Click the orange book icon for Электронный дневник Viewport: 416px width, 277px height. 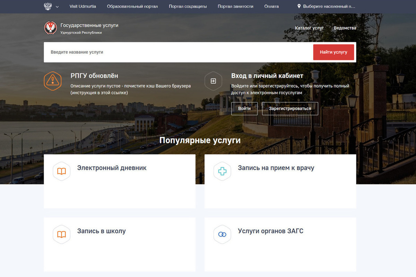(x=61, y=171)
